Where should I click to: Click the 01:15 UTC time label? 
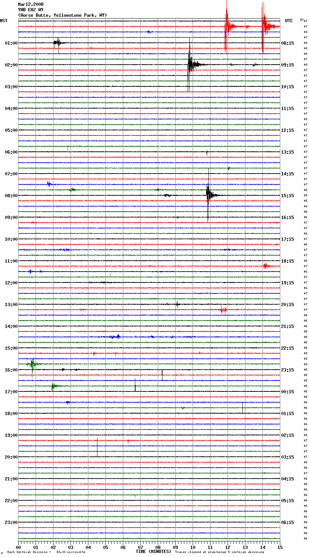click(288, 414)
